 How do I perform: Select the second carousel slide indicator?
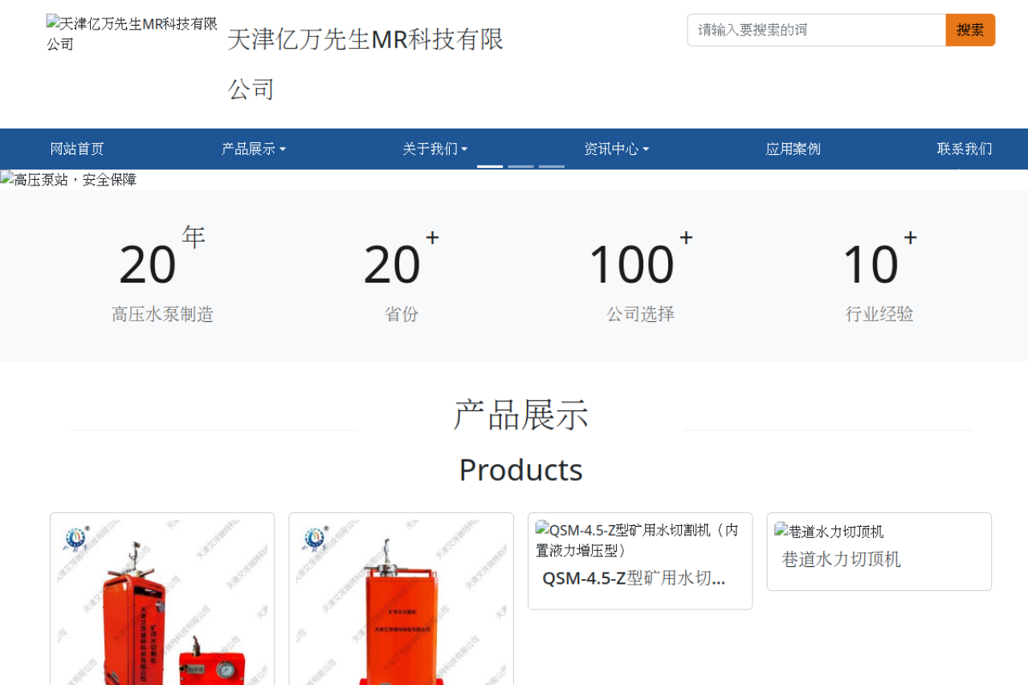click(520, 166)
